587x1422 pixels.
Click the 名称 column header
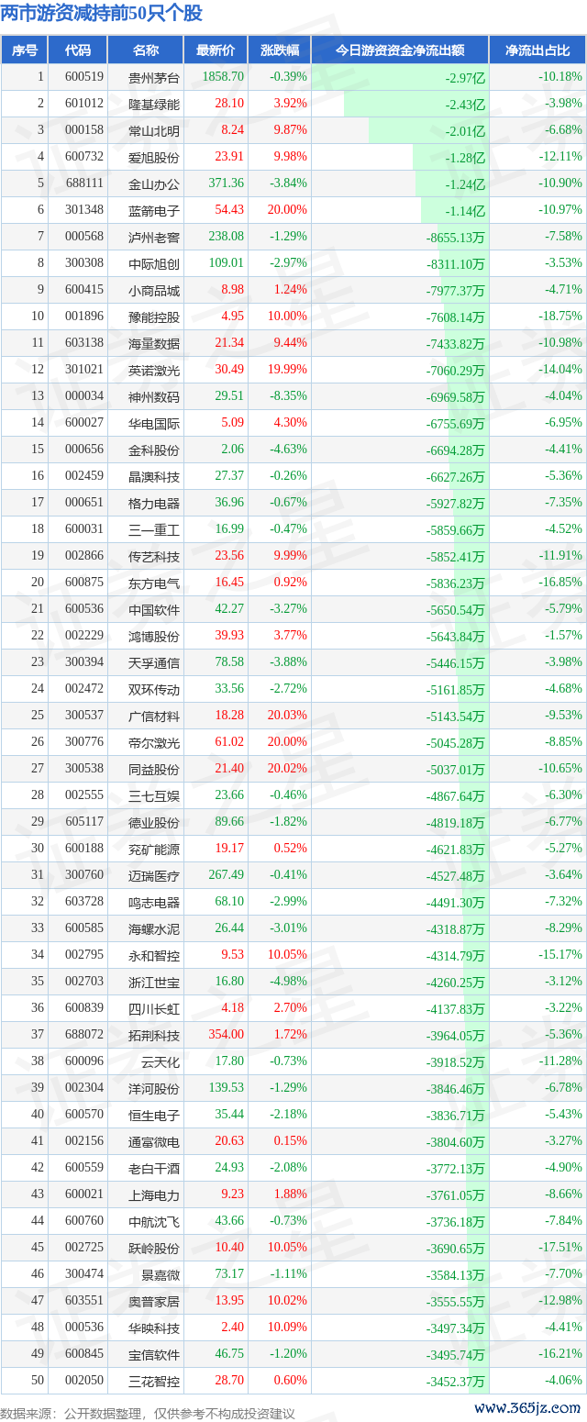coord(146,50)
